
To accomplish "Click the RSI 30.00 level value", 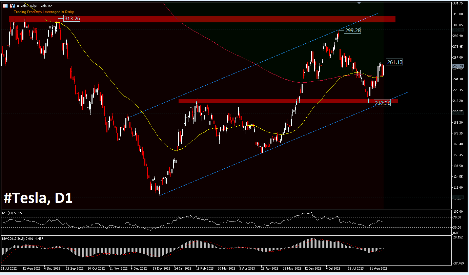I will [x=457, y=228].
